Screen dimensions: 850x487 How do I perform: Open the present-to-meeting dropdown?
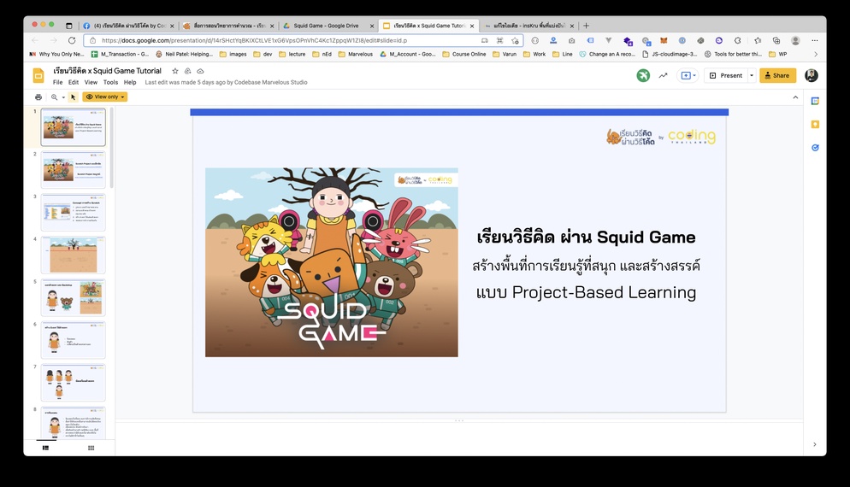click(688, 75)
